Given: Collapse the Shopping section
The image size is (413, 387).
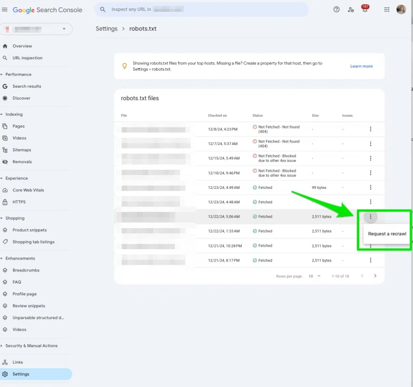Looking at the screenshot, I should [2, 218].
